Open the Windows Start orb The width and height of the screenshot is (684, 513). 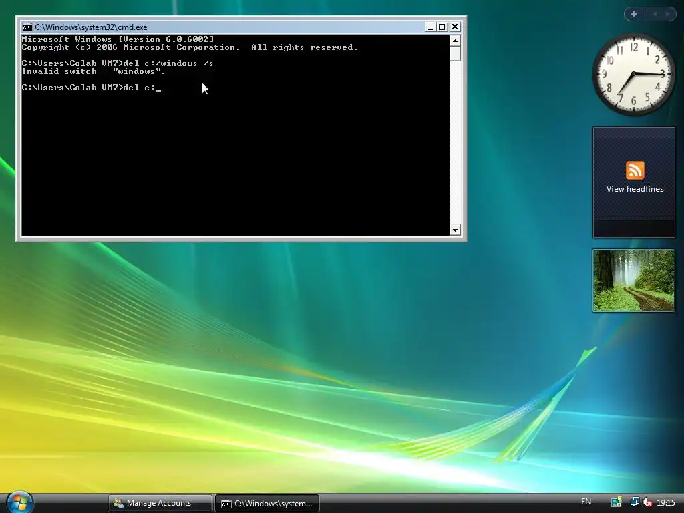[19, 502]
